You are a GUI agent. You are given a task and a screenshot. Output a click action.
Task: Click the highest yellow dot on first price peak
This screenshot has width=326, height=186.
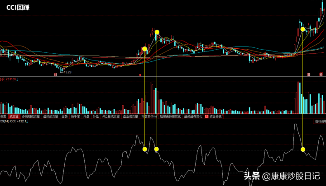tap(157, 32)
